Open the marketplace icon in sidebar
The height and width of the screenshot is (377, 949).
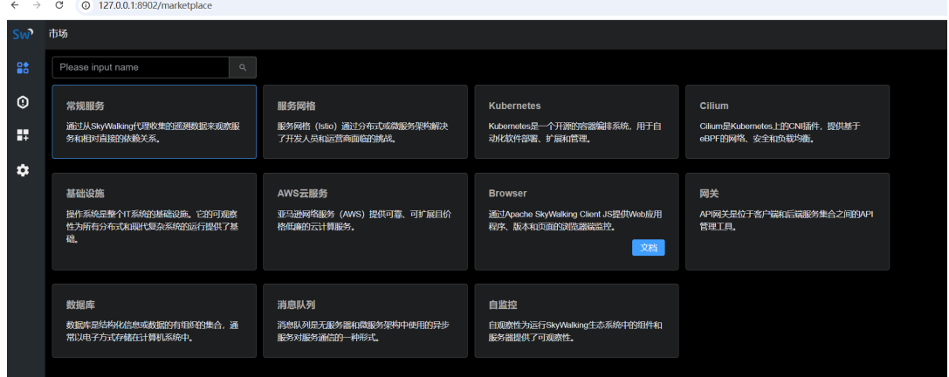pos(23,68)
